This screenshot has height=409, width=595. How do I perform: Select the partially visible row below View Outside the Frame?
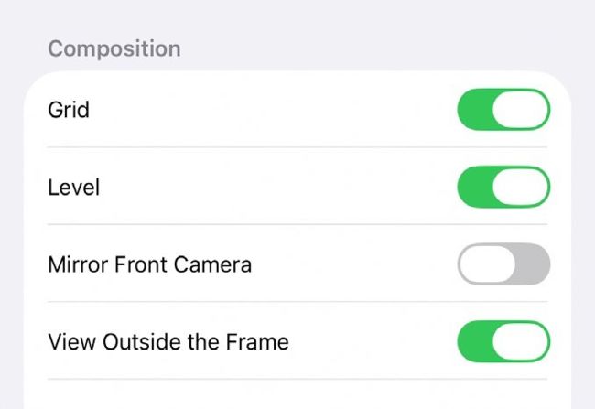297,394
